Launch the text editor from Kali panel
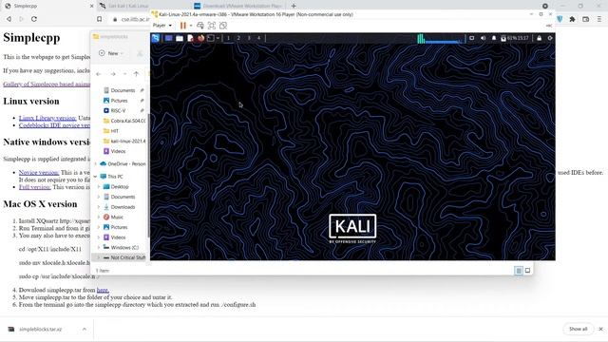Screen dimensions: 608x342 pyautogui.click(x=190, y=38)
